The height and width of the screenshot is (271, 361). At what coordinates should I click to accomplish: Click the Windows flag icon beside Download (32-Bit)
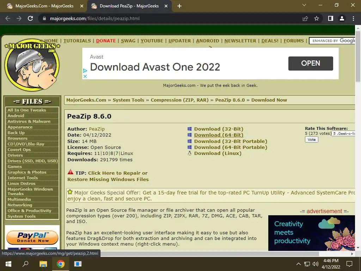click(x=189, y=129)
